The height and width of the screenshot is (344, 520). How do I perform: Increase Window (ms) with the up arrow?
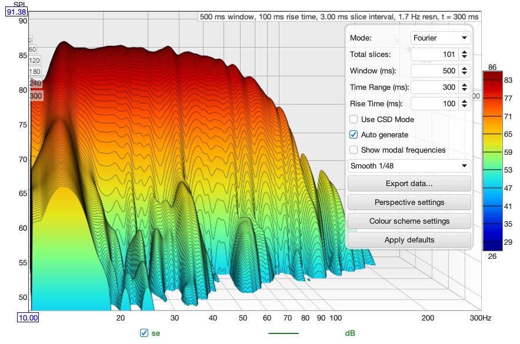pos(464,68)
